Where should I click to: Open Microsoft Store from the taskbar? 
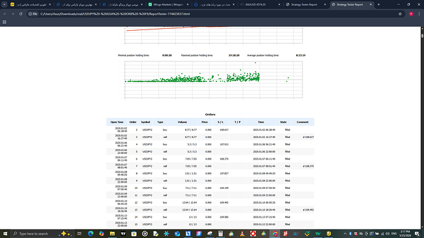[134, 234]
